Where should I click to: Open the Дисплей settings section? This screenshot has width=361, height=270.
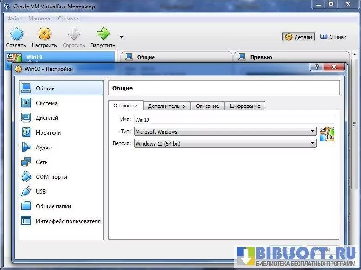[47, 118]
